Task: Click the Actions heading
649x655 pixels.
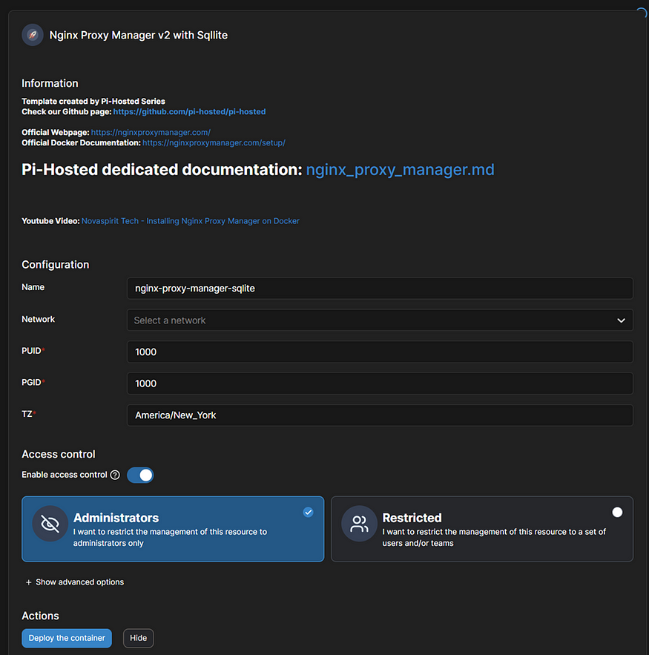Action: coord(40,616)
